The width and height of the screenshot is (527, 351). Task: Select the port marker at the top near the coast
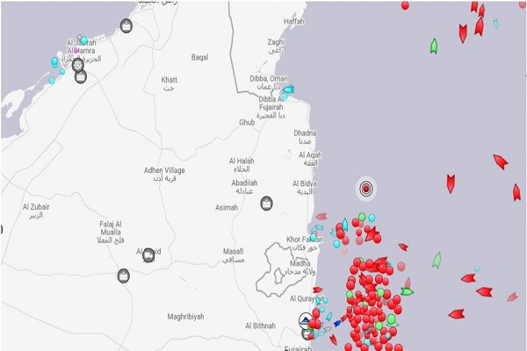coord(127,27)
